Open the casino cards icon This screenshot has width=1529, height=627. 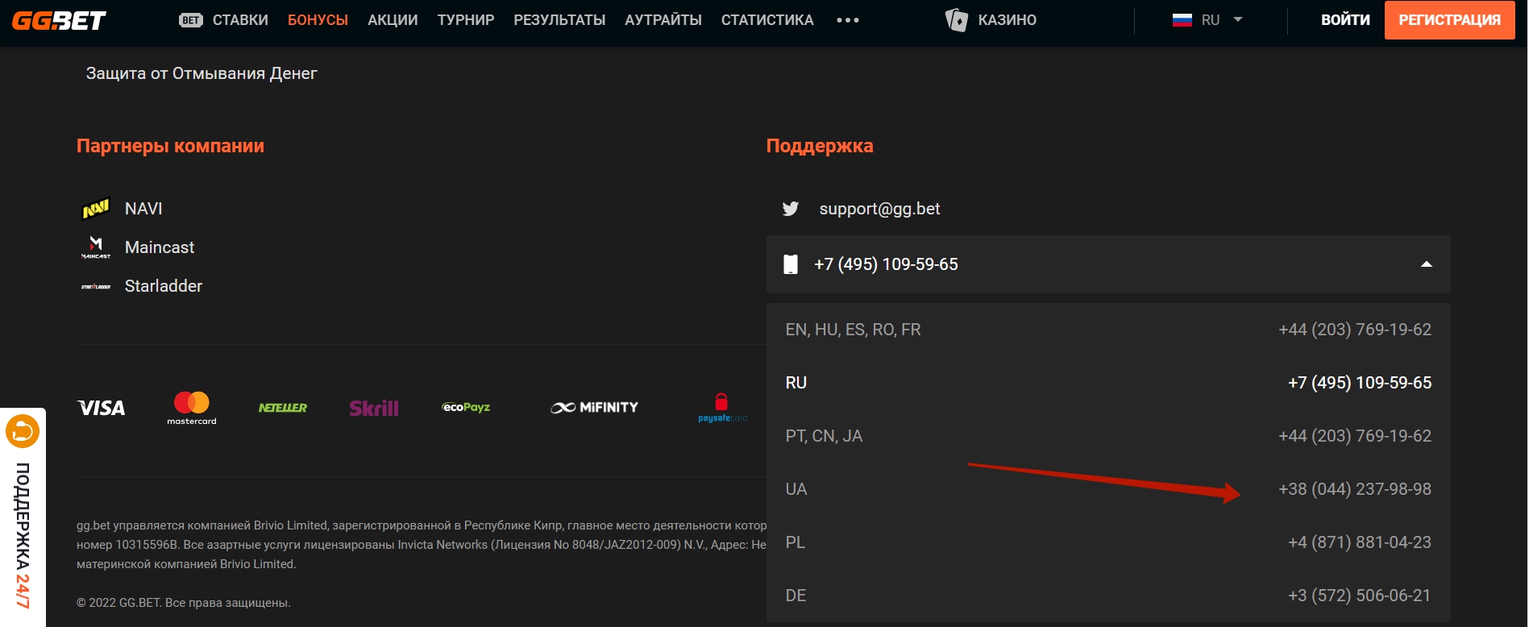956,20
